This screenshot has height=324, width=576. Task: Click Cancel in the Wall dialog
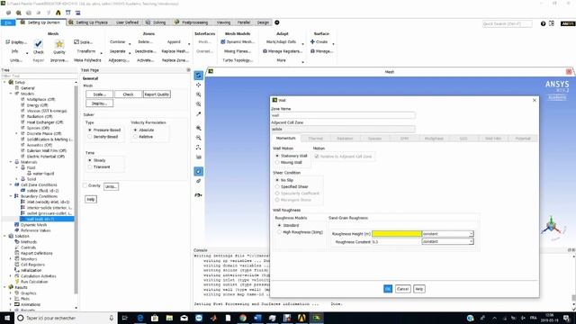pyautogui.click(x=402, y=289)
